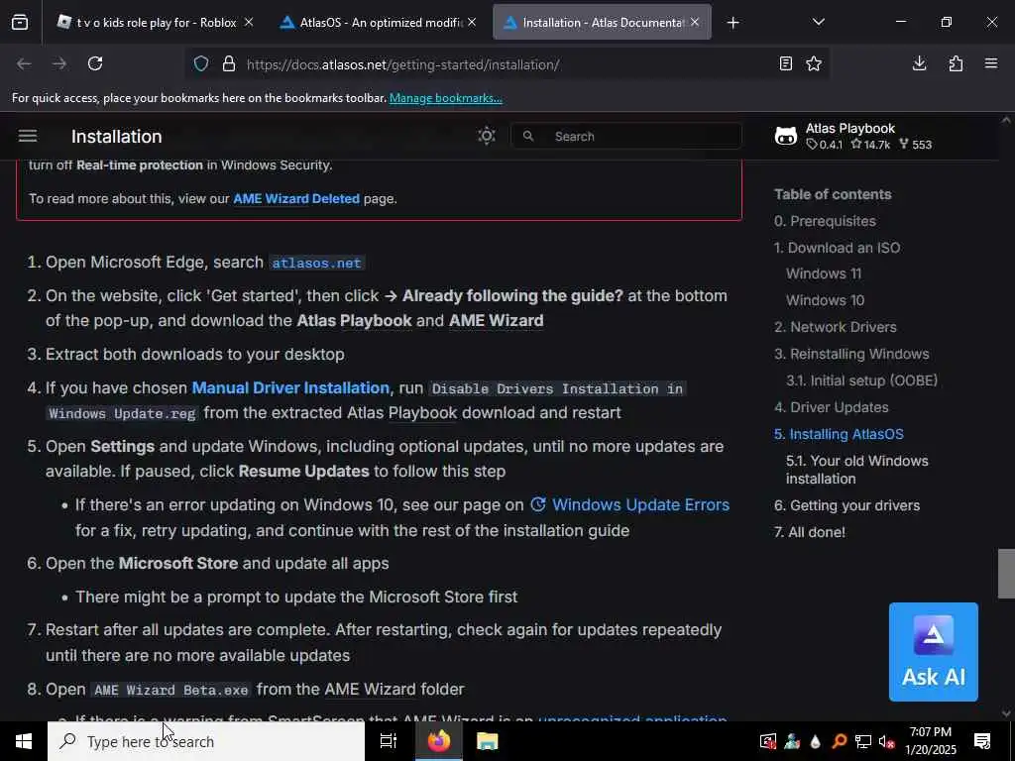Bookmark this page with star icon

[x=814, y=64]
